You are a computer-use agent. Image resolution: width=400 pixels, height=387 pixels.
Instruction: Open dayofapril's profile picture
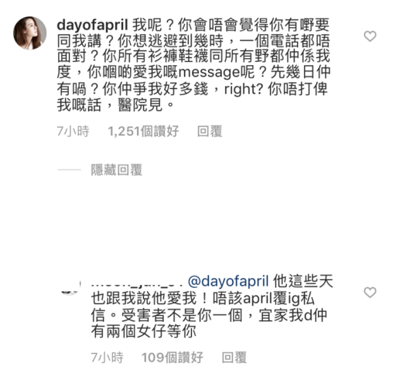coord(30,33)
